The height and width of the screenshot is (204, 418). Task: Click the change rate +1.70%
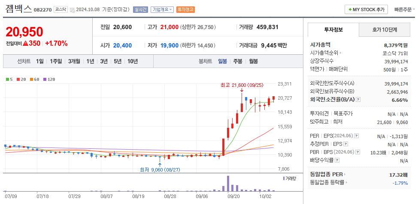coord(56,43)
